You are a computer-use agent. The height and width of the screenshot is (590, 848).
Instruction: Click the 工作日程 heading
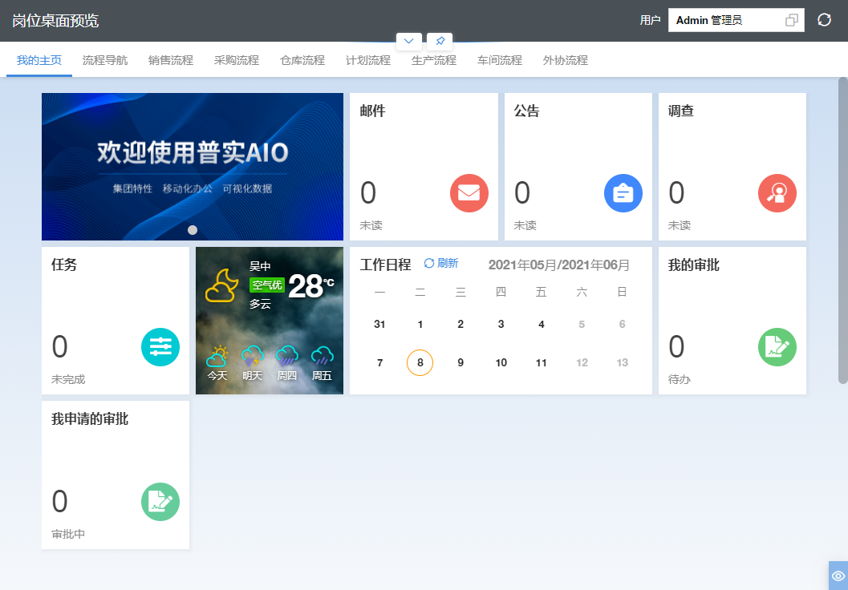(x=386, y=265)
